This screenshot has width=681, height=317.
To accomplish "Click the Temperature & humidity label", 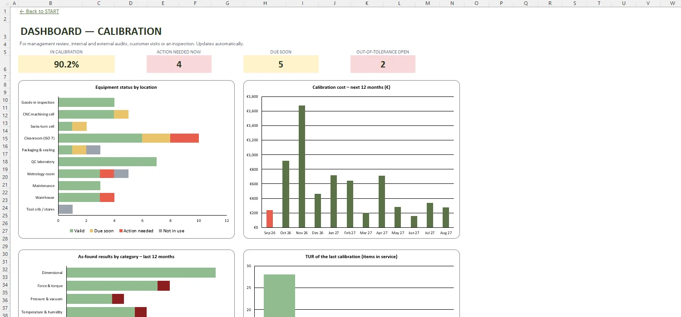I will [x=42, y=312].
